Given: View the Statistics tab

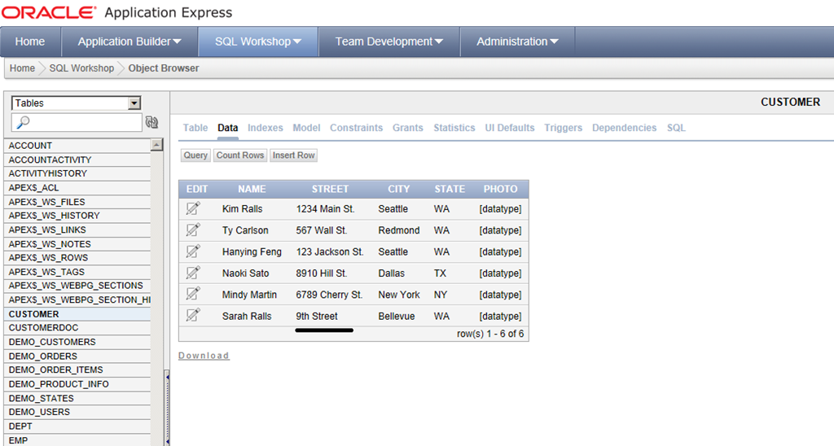Looking at the screenshot, I should coord(454,128).
